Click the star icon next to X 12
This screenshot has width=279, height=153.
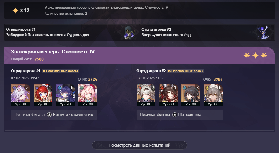coord(15,11)
